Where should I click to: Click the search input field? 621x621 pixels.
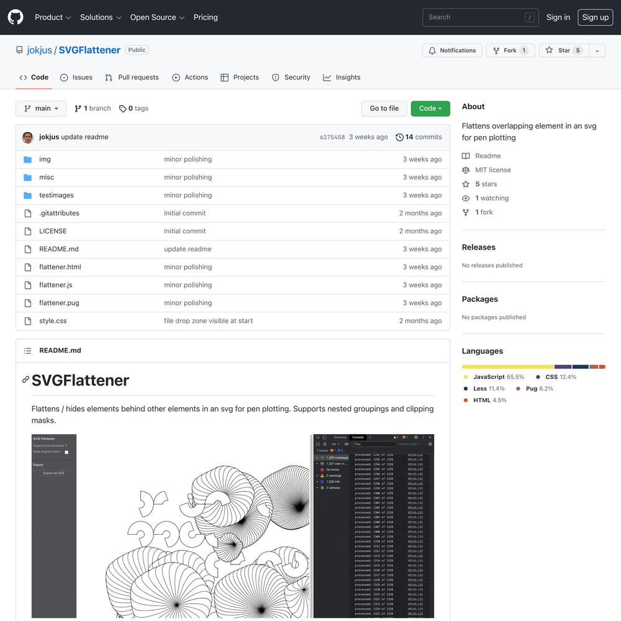[x=481, y=17]
